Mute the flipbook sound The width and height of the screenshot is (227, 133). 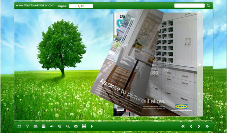click(52, 126)
